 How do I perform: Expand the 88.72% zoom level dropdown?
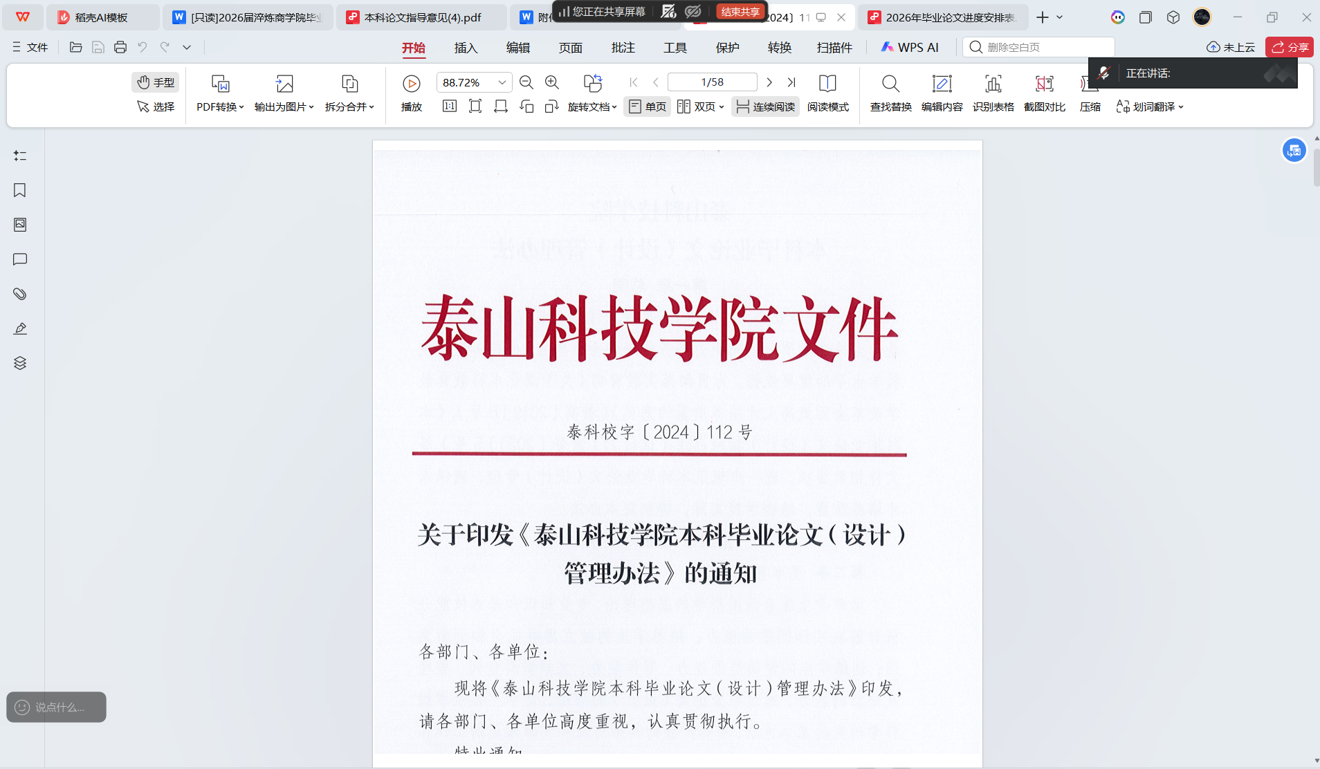click(502, 82)
